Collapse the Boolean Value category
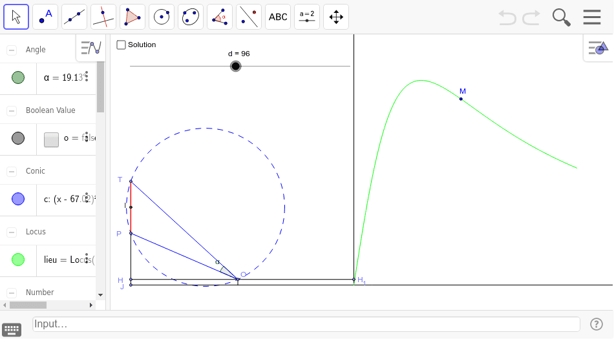The width and height of the screenshot is (614, 339). (12, 110)
